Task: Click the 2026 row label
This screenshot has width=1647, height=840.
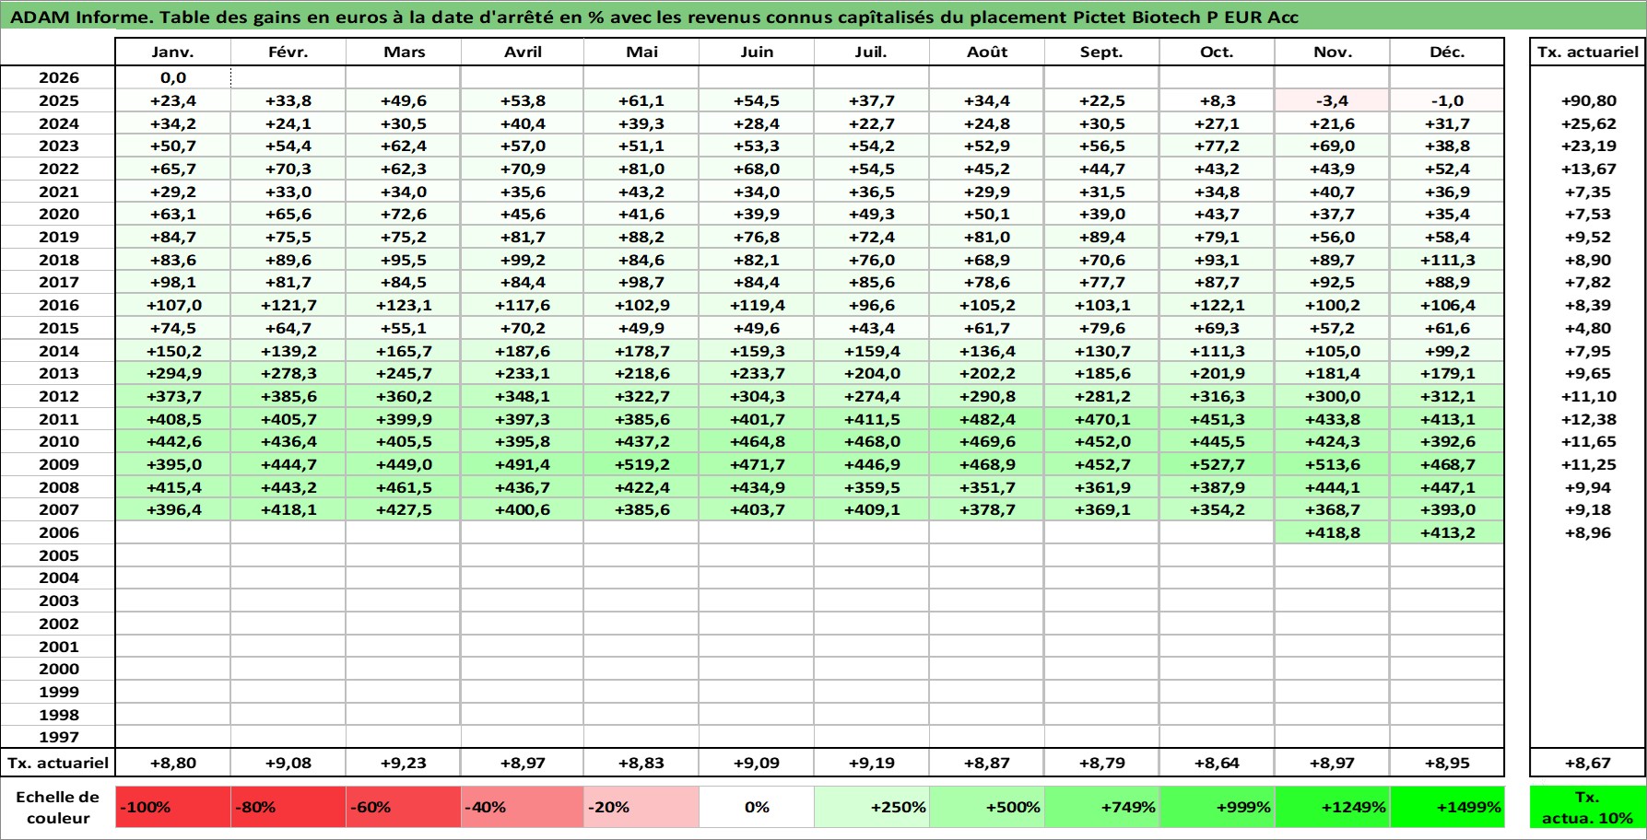Action: tap(58, 77)
